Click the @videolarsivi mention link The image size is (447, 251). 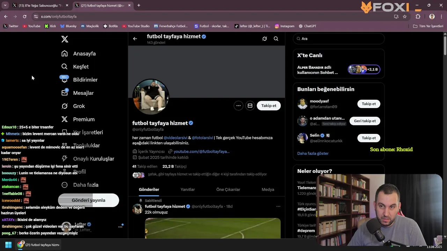(175, 138)
